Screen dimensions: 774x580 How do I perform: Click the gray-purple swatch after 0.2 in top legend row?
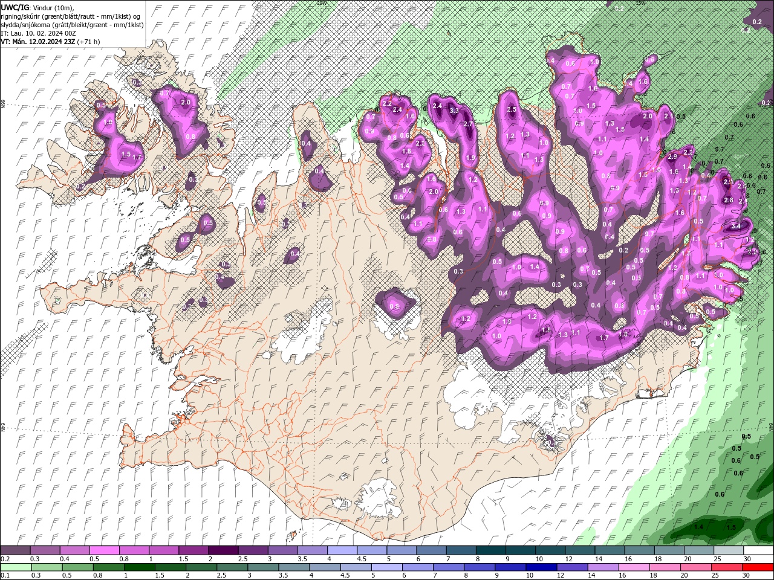[x=16, y=550]
